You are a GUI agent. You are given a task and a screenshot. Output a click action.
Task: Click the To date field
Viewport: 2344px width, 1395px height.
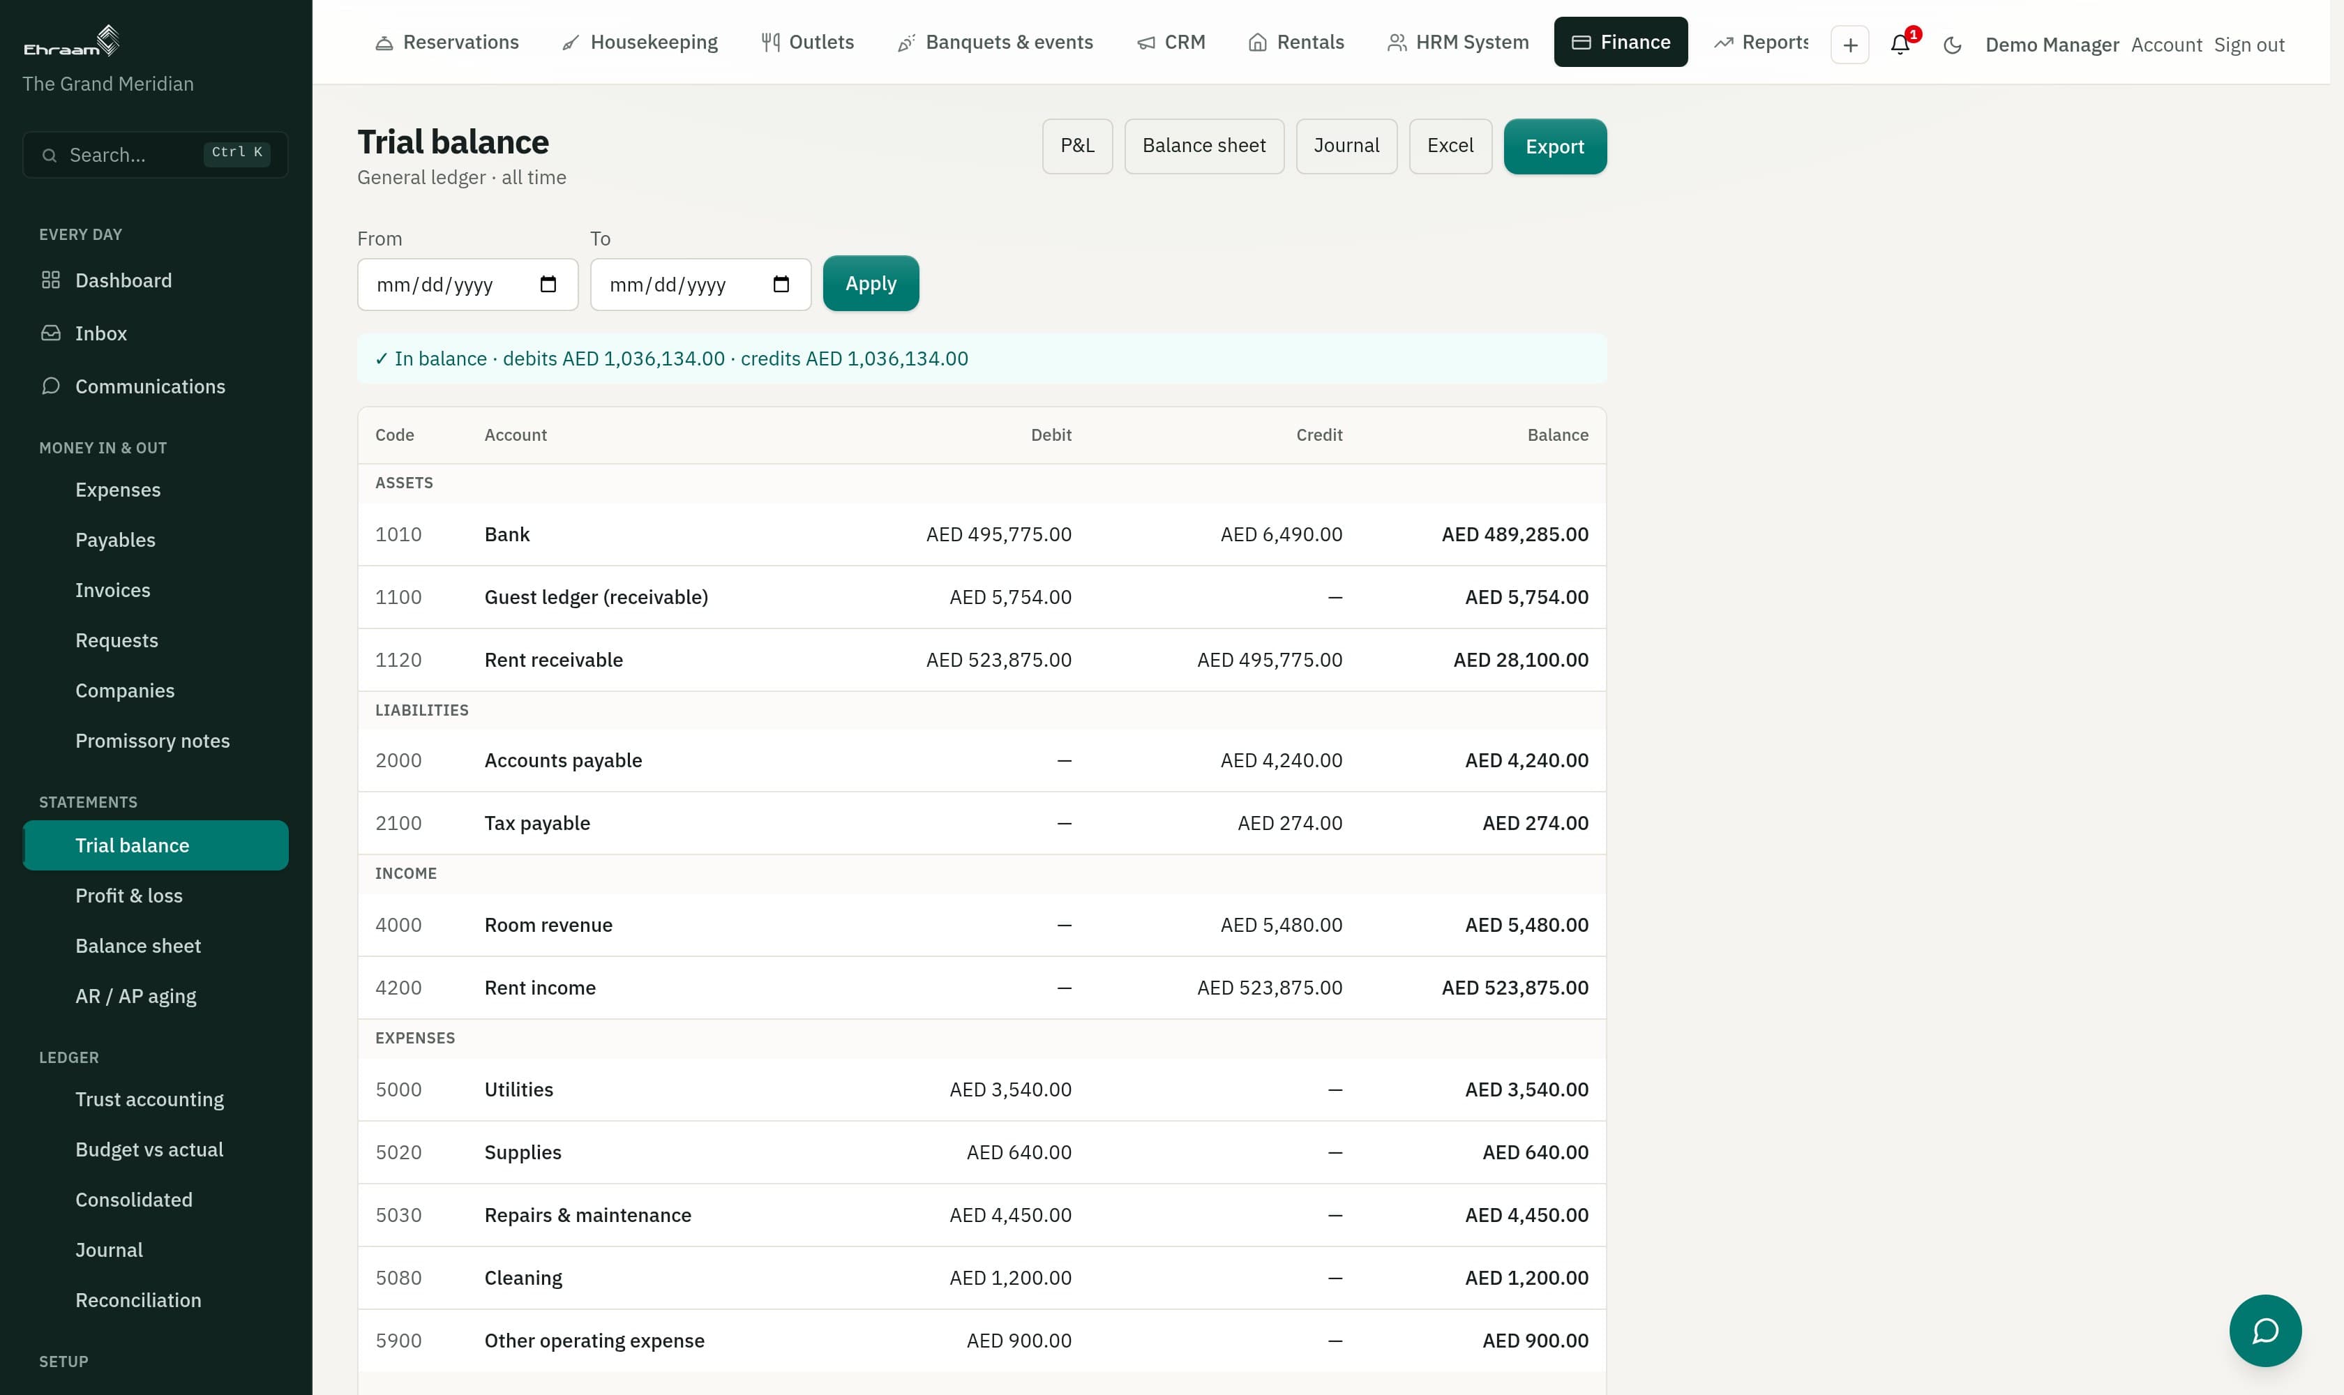[700, 285]
